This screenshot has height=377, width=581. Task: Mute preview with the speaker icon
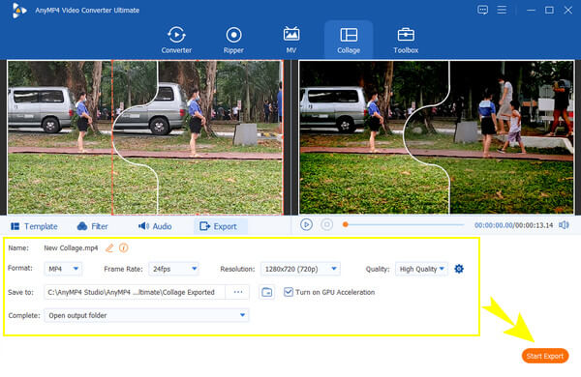pos(564,225)
